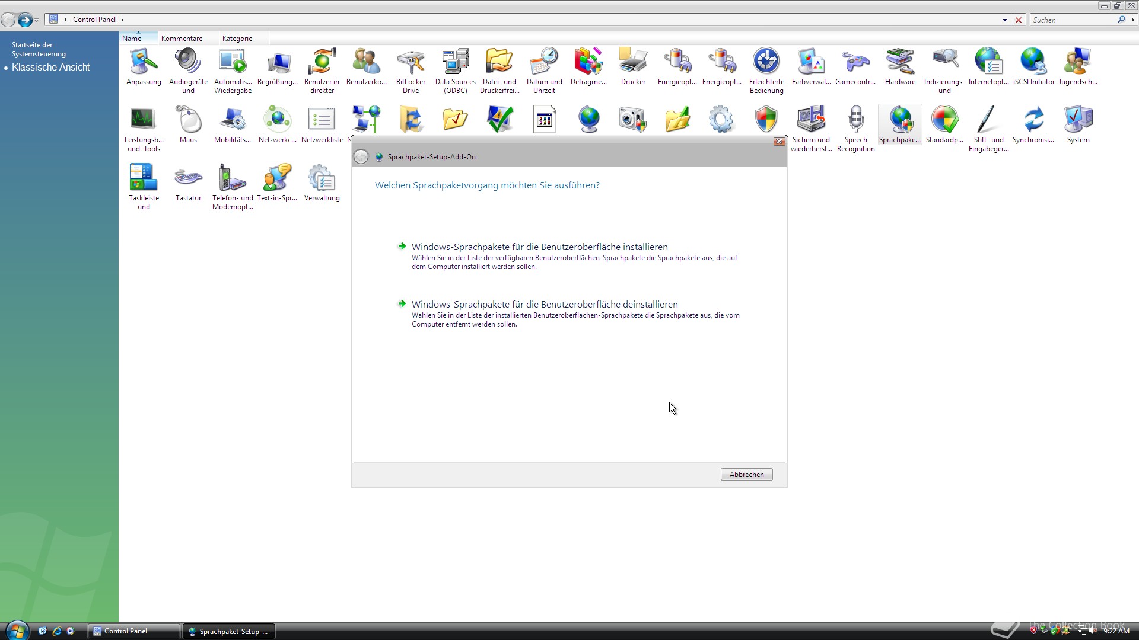The image size is (1139, 640).
Task: Click the Control Panel breadcrumb
Action: coord(94,20)
